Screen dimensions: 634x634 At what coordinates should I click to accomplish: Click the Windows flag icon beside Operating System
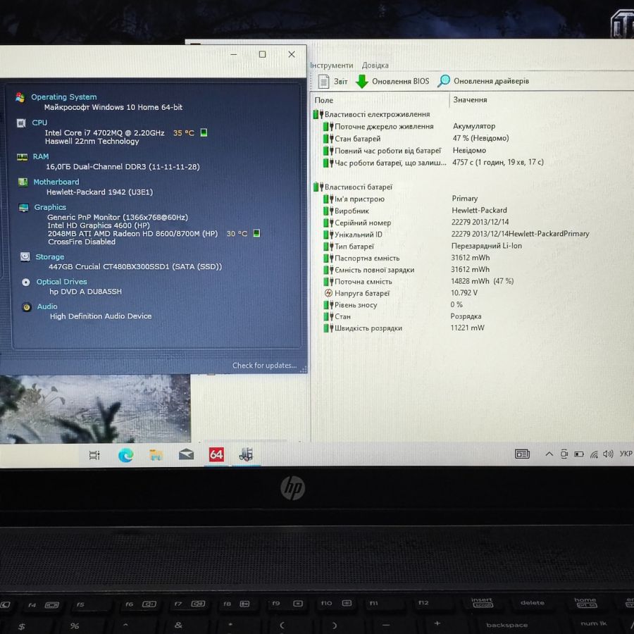tap(20, 97)
